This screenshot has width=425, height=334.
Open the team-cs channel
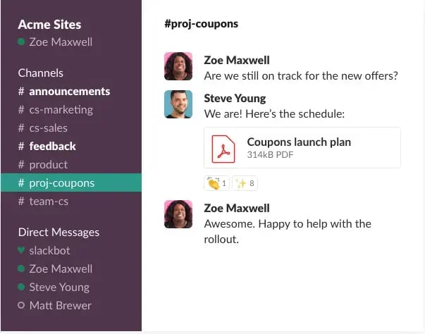pos(49,201)
